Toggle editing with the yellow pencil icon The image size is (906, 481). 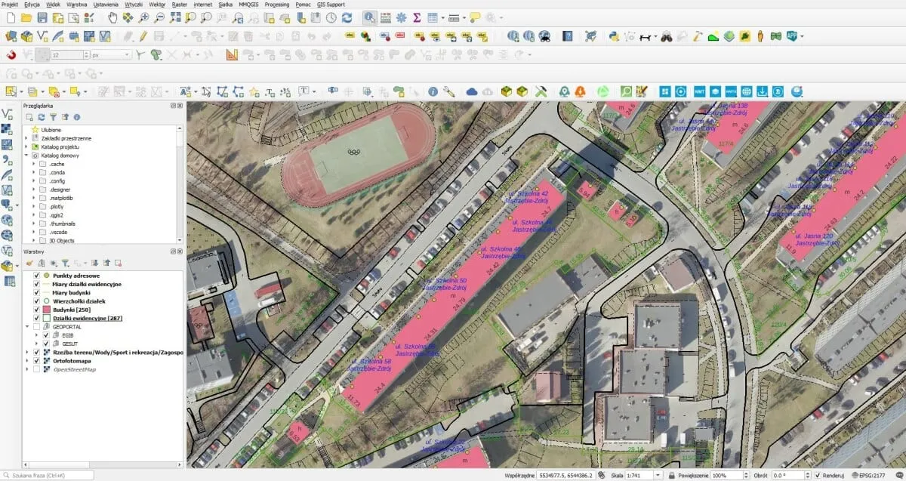pyautogui.click(x=143, y=35)
